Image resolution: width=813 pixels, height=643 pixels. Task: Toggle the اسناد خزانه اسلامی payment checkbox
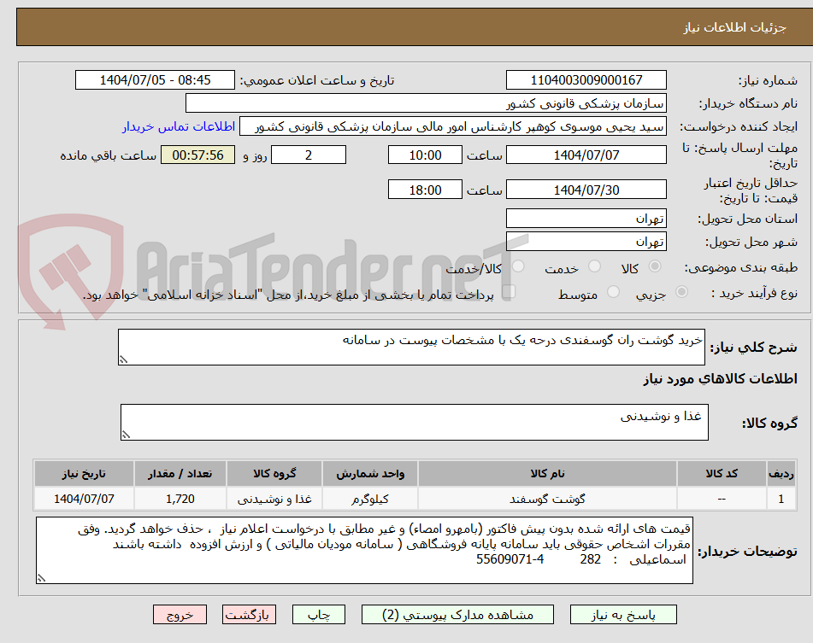click(x=509, y=291)
